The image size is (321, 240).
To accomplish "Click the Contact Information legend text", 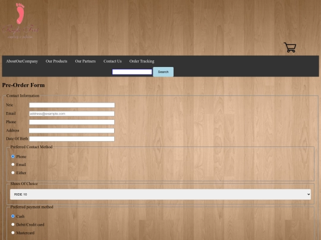I will (23, 96).
